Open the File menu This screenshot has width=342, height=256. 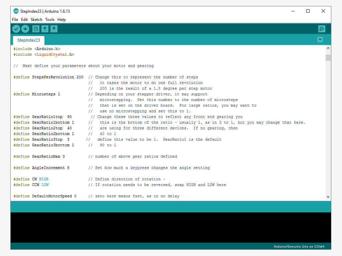coord(15,20)
